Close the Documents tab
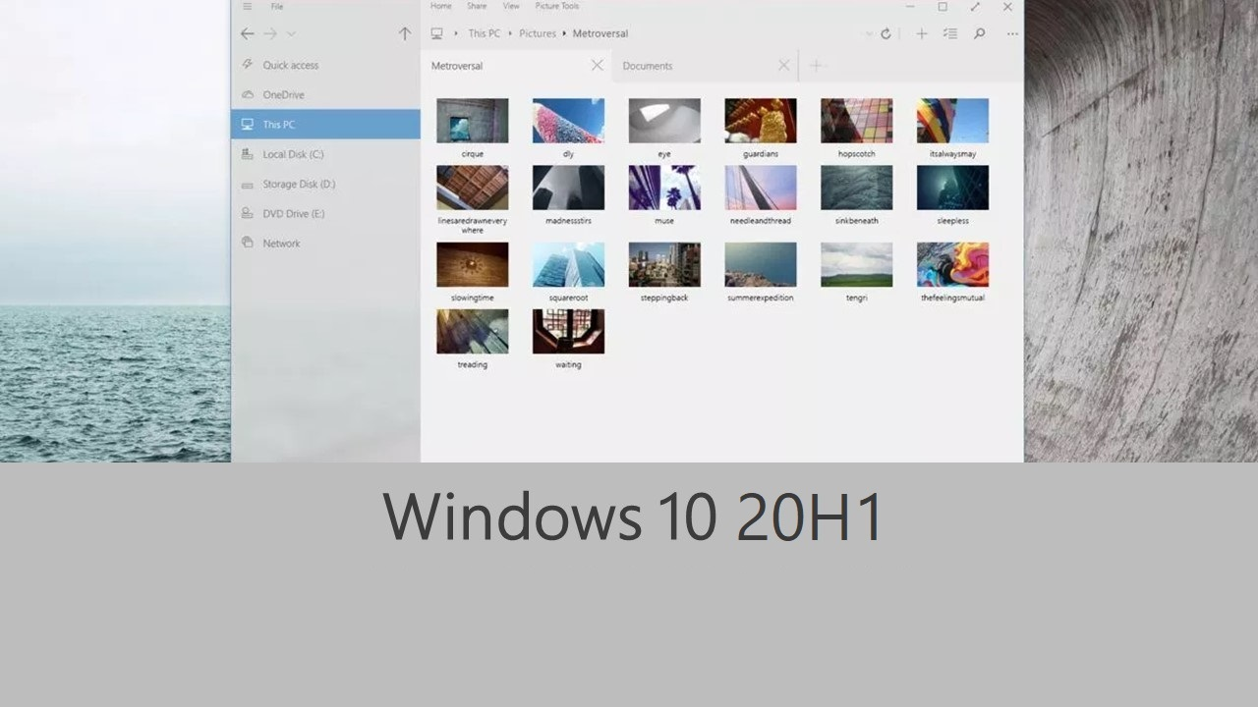1258x707 pixels. pyautogui.click(x=783, y=66)
